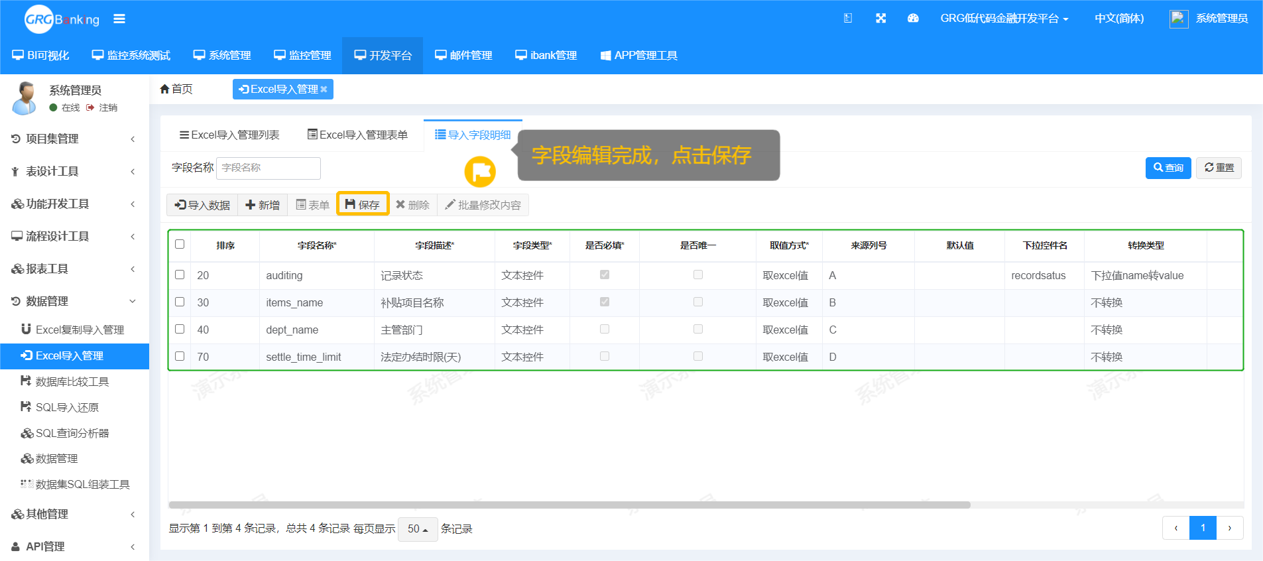Open 系统管理 top menu
1263x561 pixels.
[222, 56]
